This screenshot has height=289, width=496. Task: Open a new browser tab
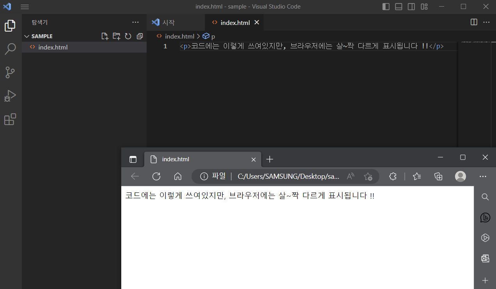tap(269, 159)
